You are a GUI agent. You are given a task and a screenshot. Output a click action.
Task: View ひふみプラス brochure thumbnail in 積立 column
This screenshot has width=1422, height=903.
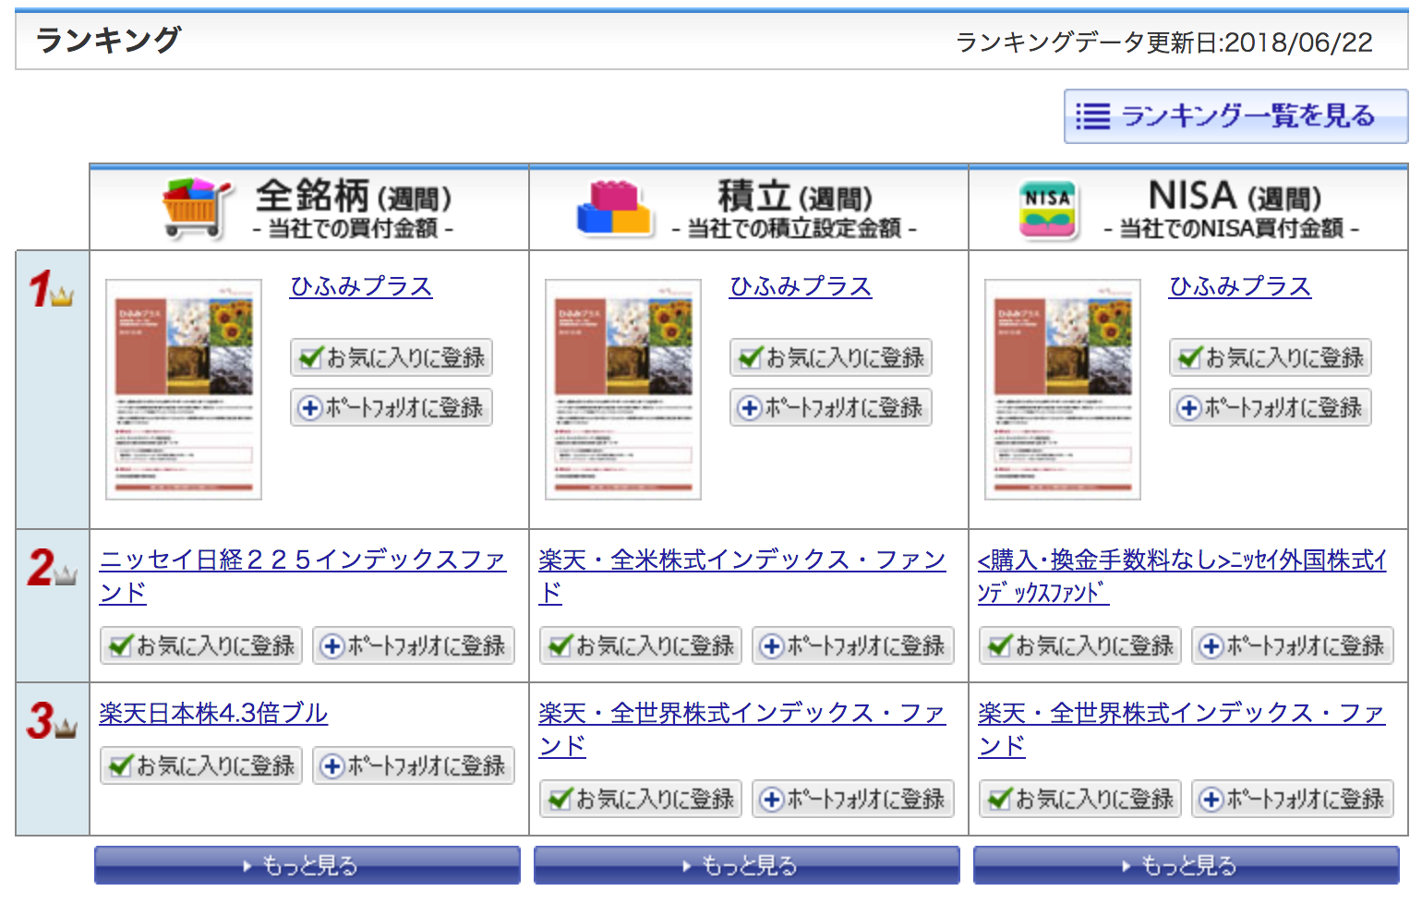[623, 390]
